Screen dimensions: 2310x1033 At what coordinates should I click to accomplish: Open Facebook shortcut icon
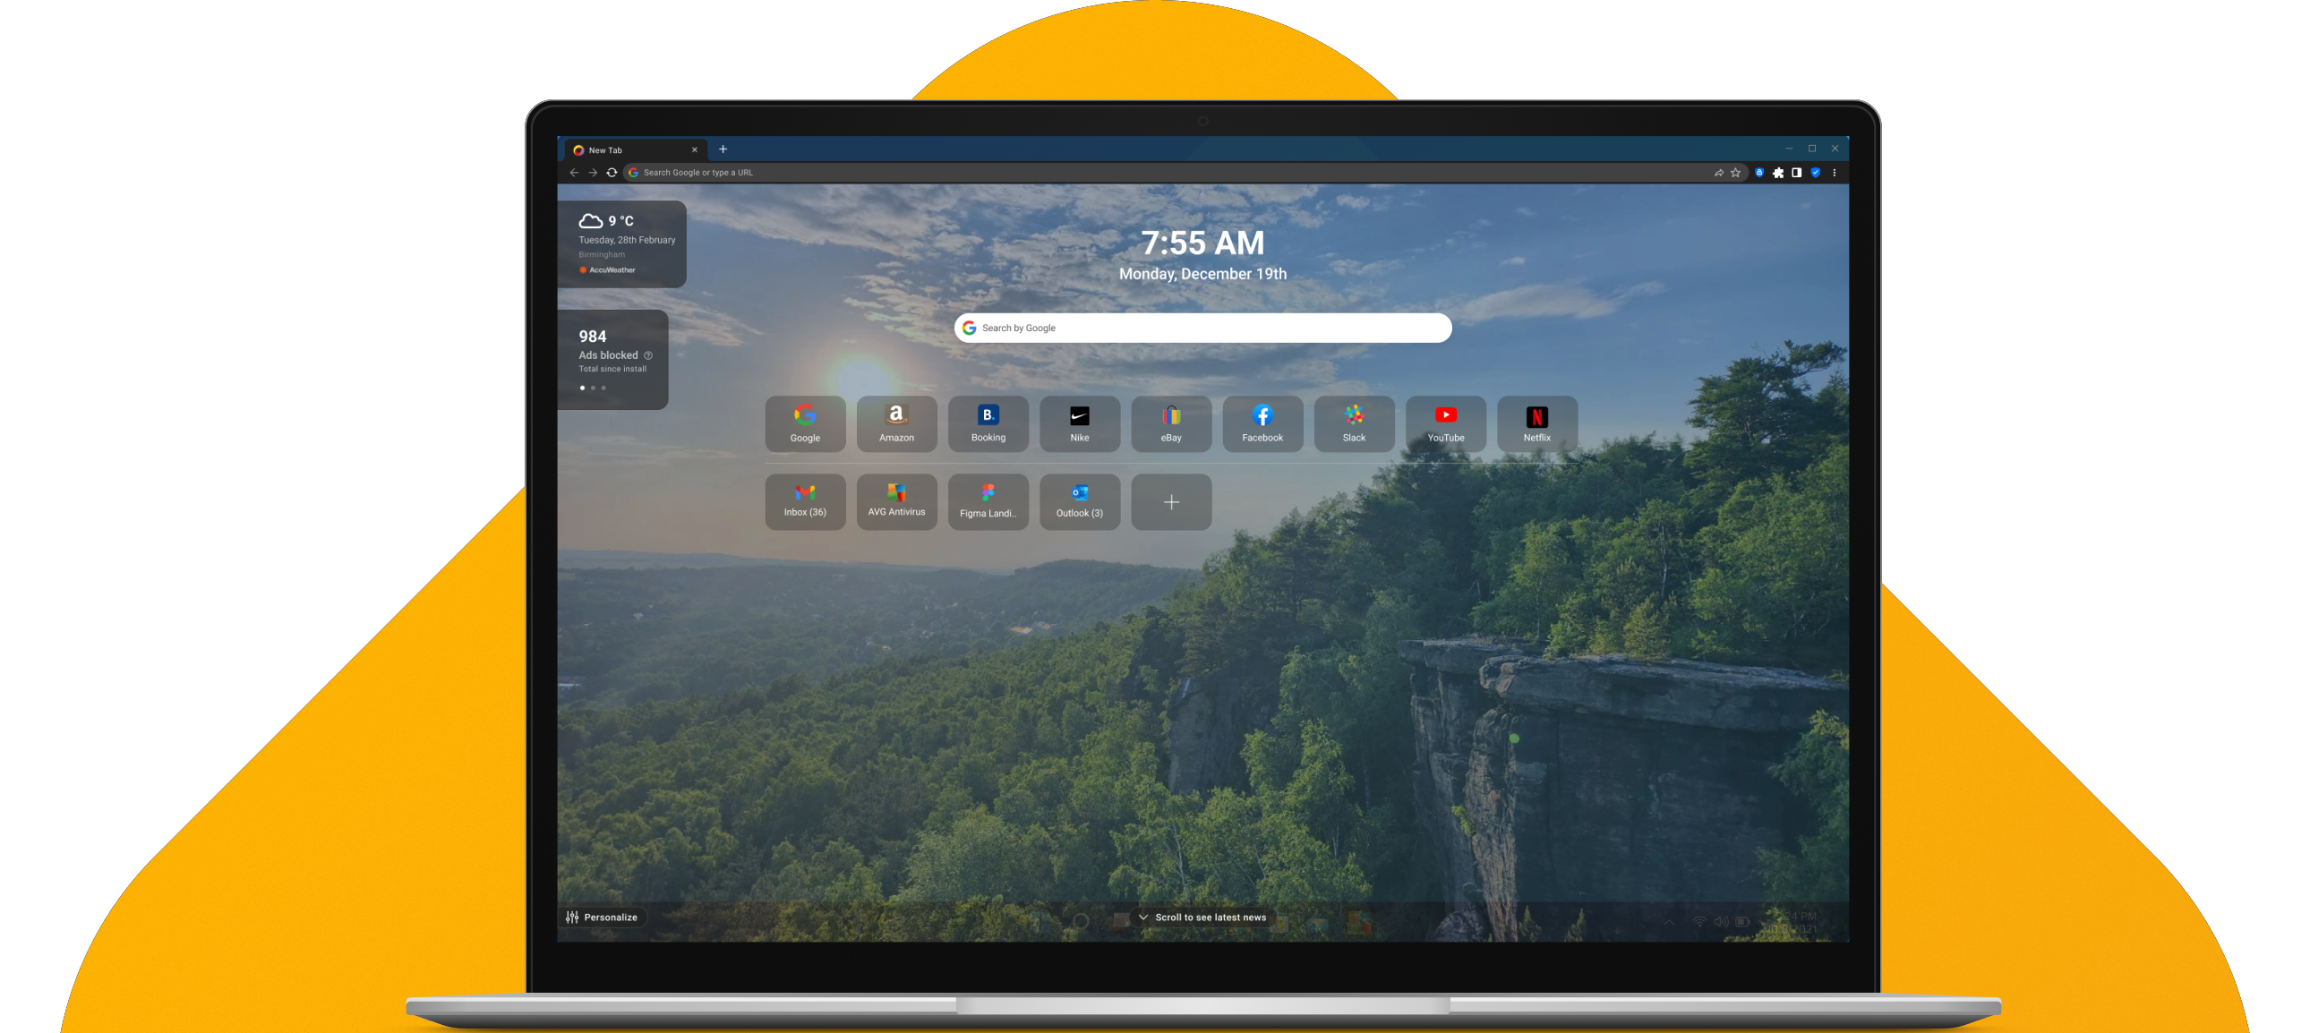(1262, 417)
